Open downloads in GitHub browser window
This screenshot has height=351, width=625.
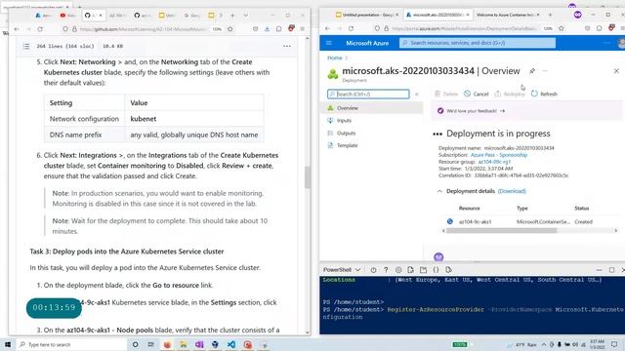pyautogui.click(x=267, y=29)
